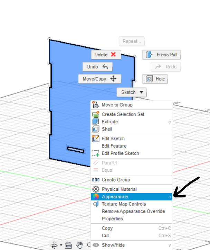Select Create Group
The image size is (210, 250).
pos(132,180)
